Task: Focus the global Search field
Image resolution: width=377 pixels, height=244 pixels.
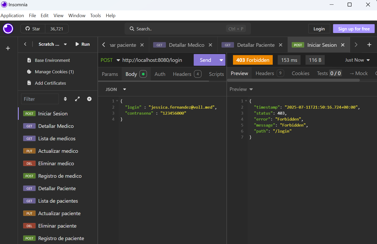Action: click(x=187, y=29)
